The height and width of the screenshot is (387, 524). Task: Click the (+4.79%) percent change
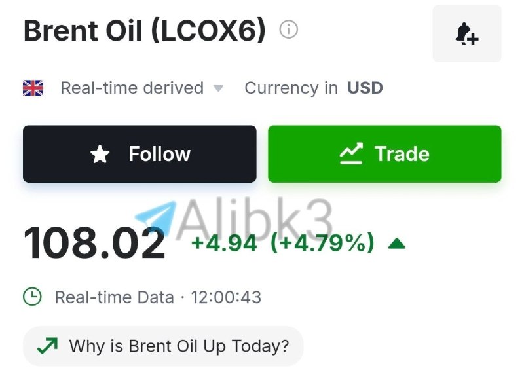point(322,243)
